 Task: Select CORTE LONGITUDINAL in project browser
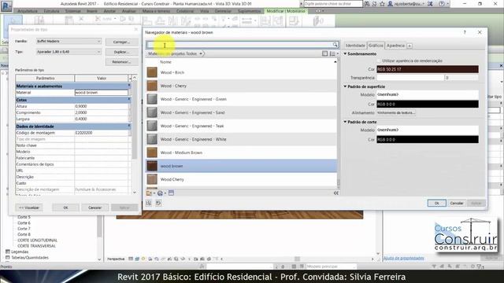[x=37, y=240]
